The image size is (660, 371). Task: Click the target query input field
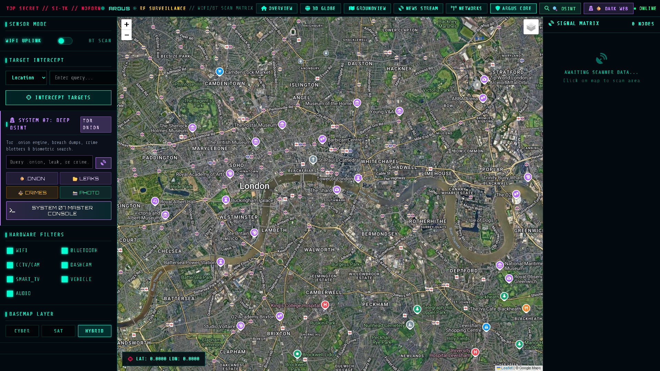tap(83, 78)
